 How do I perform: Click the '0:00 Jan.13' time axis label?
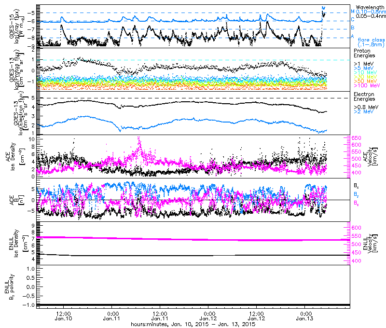point(304,316)
